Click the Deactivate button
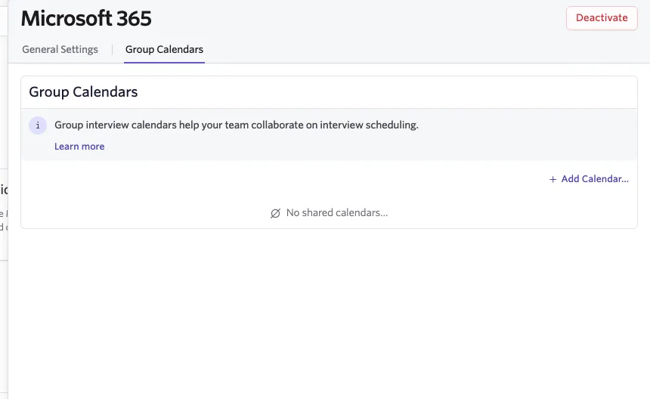Viewport: 650px width, 399px height. [x=602, y=18]
